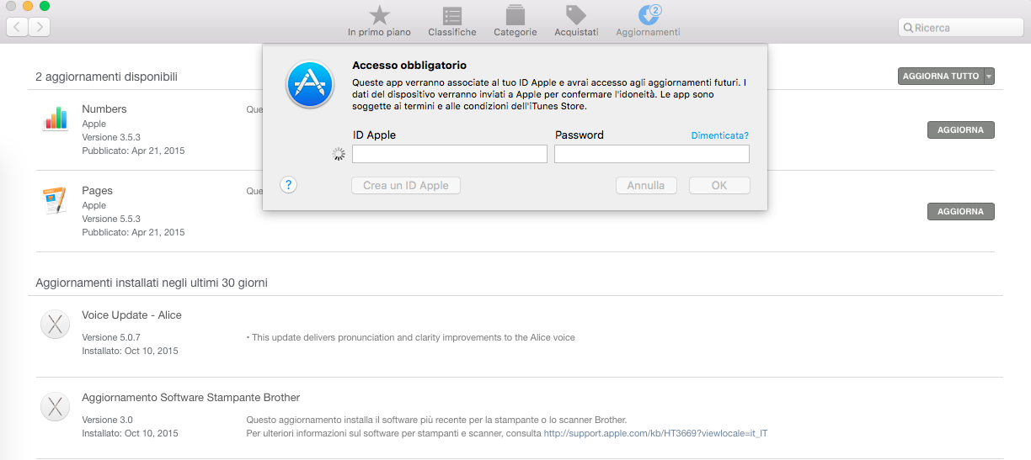1031x460 pixels.
Task: Click the App Store icon in the dialog
Action: click(310, 84)
